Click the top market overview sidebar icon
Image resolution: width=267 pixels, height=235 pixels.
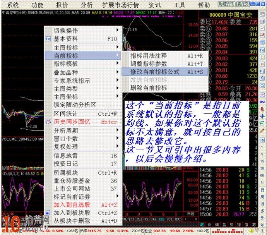tap(262, 14)
